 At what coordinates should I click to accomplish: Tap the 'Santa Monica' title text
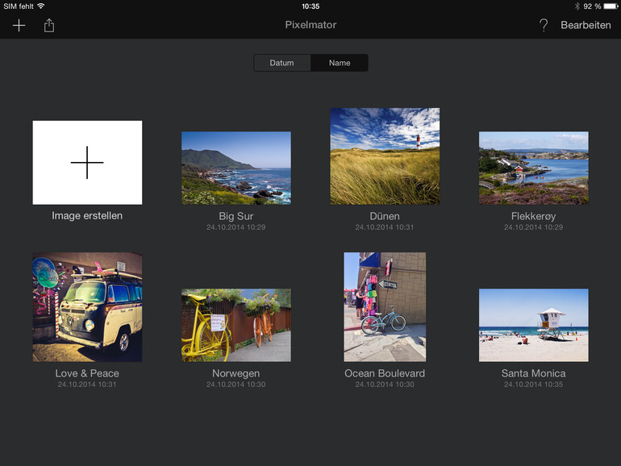point(533,373)
